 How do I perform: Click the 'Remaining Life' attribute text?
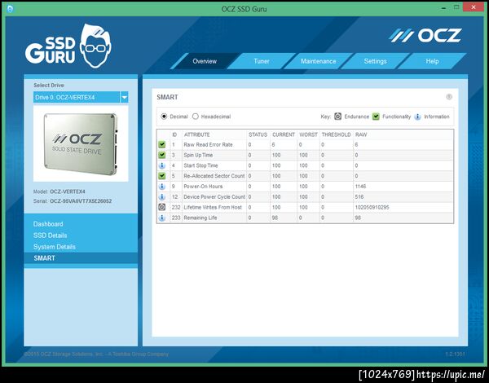(x=200, y=218)
